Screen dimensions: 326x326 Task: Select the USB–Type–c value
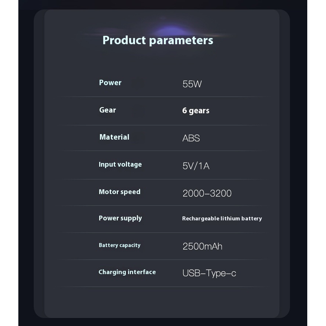209,273
